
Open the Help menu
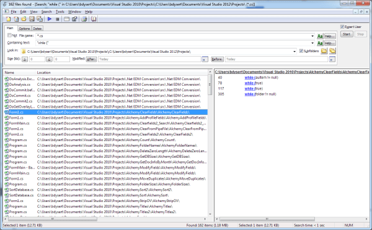[89, 12]
